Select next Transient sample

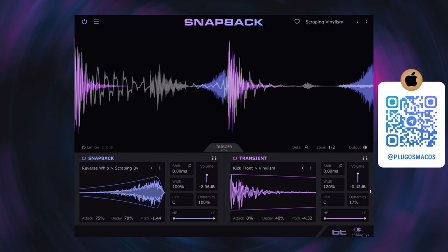click(x=311, y=168)
